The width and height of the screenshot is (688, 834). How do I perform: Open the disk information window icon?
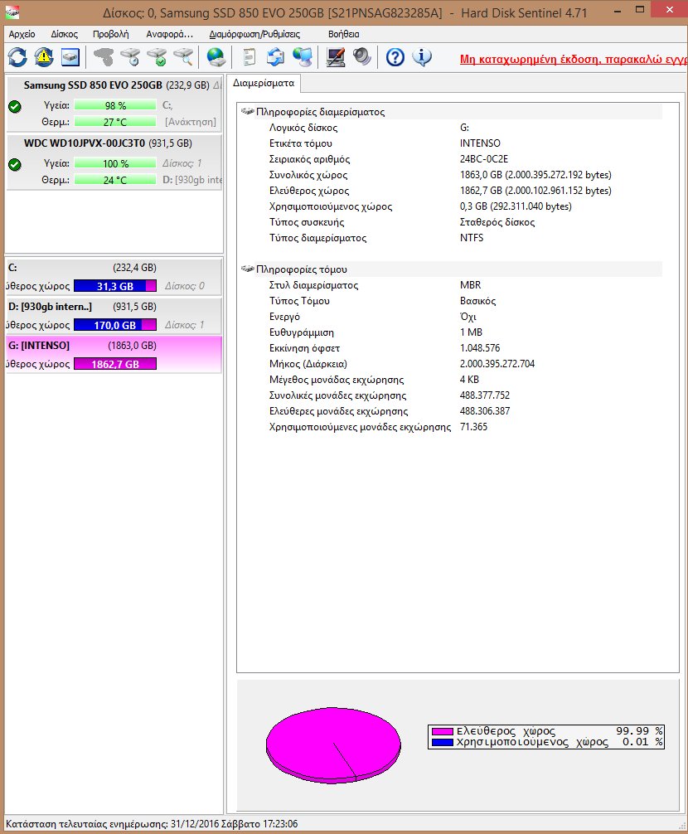(70, 57)
